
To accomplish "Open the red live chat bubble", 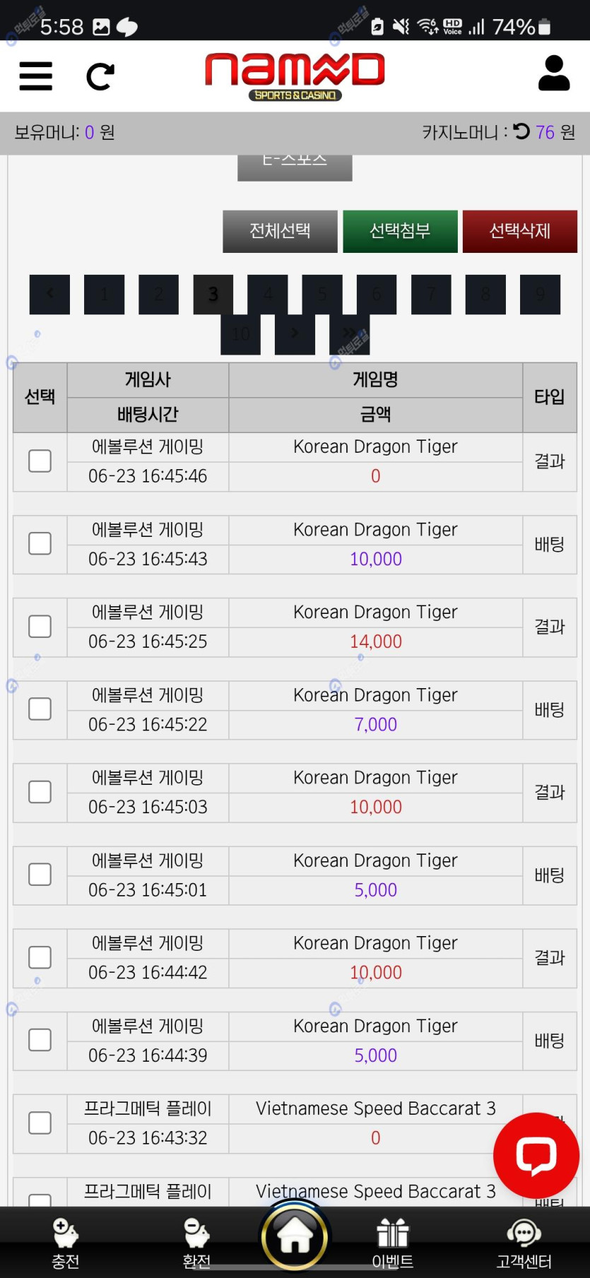I will pyautogui.click(x=536, y=1156).
